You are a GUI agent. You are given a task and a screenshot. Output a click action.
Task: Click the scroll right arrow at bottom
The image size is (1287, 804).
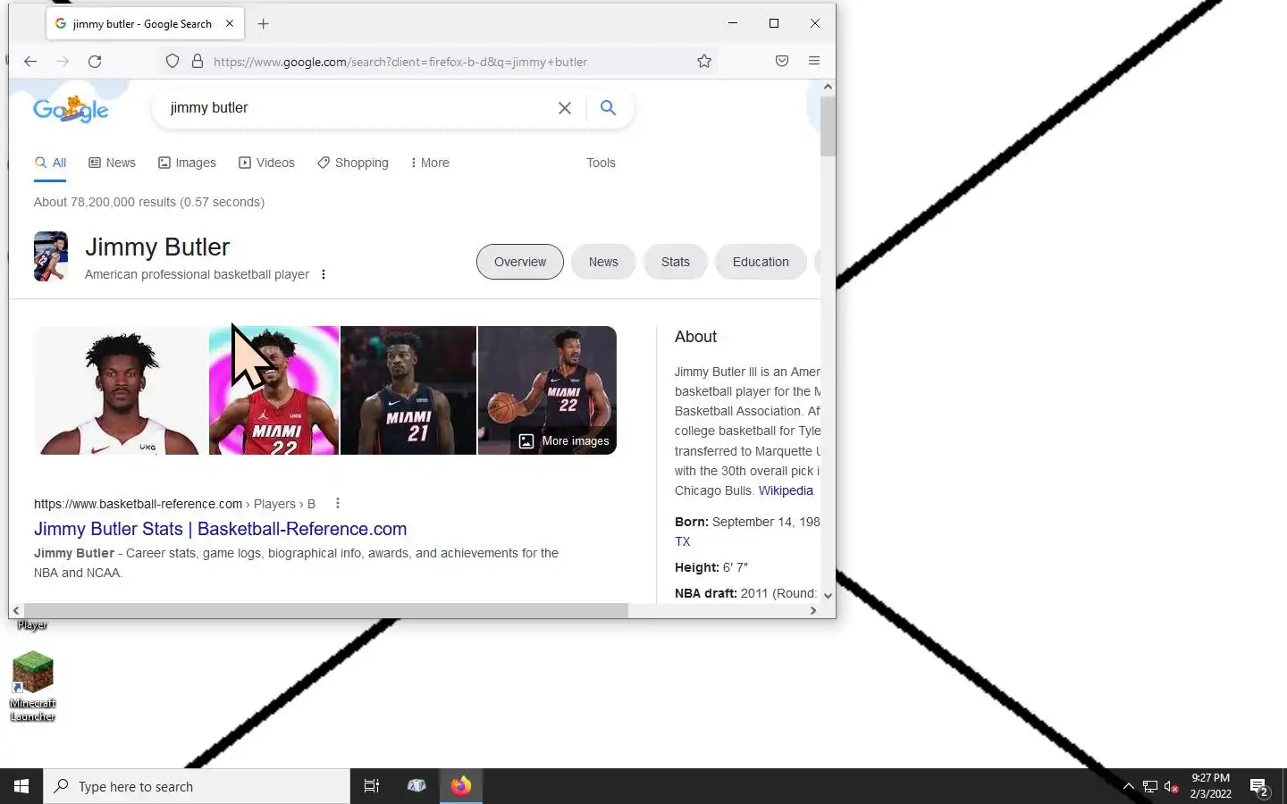click(x=812, y=611)
